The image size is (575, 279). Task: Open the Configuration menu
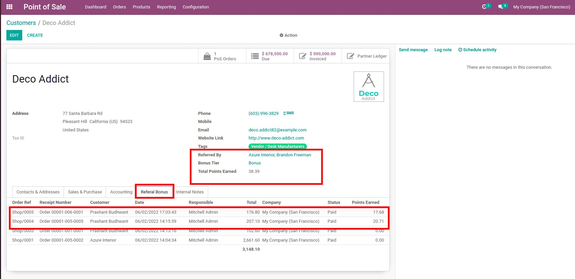pyautogui.click(x=195, y=7)
